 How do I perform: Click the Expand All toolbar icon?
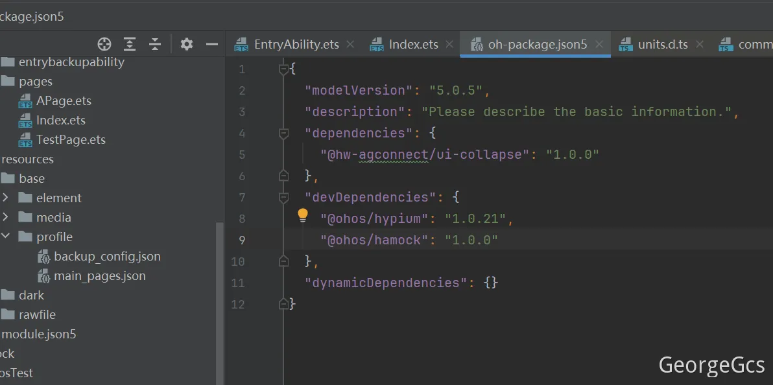click(129, 44)
